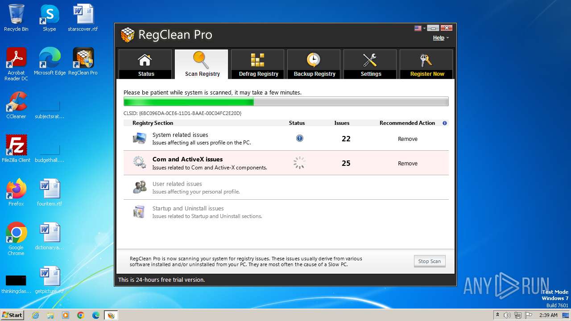
Task: Select the Com and ActiveX issues title
Action: (x=187, y=159)
